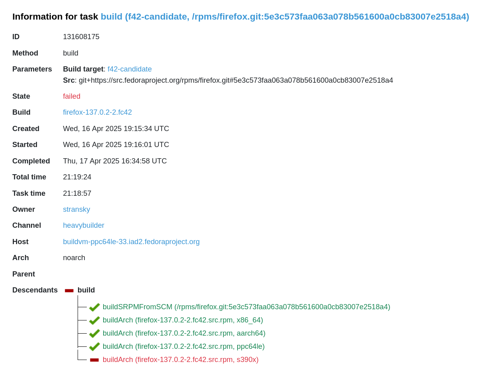The image size is (504, 368).
Task: Open the buildSRPMFromSCM descendant task
Action: 246,307
